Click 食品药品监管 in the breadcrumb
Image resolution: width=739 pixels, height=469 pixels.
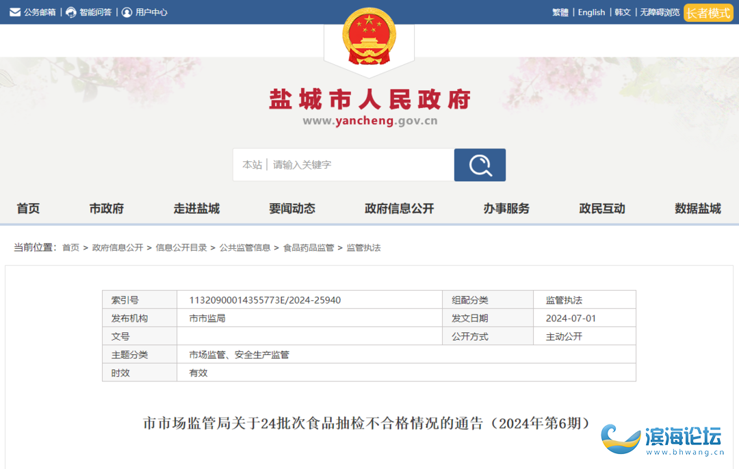click(309, 247)
